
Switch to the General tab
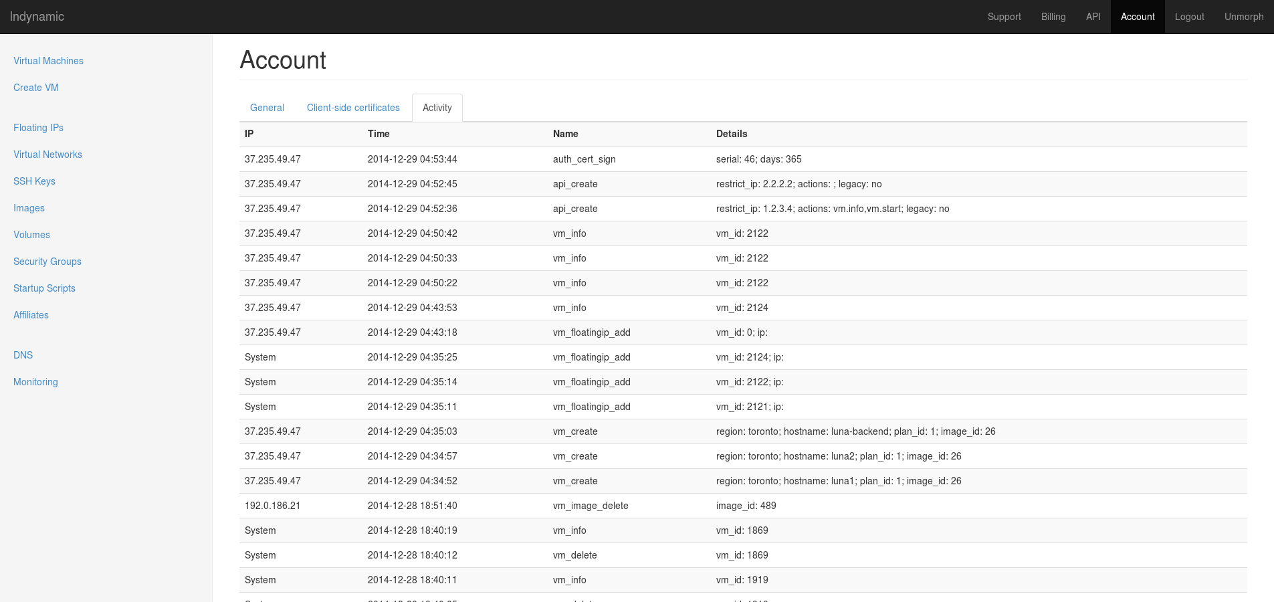point(267,108)
